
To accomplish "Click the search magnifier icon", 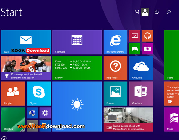I will tap(168, 12).
